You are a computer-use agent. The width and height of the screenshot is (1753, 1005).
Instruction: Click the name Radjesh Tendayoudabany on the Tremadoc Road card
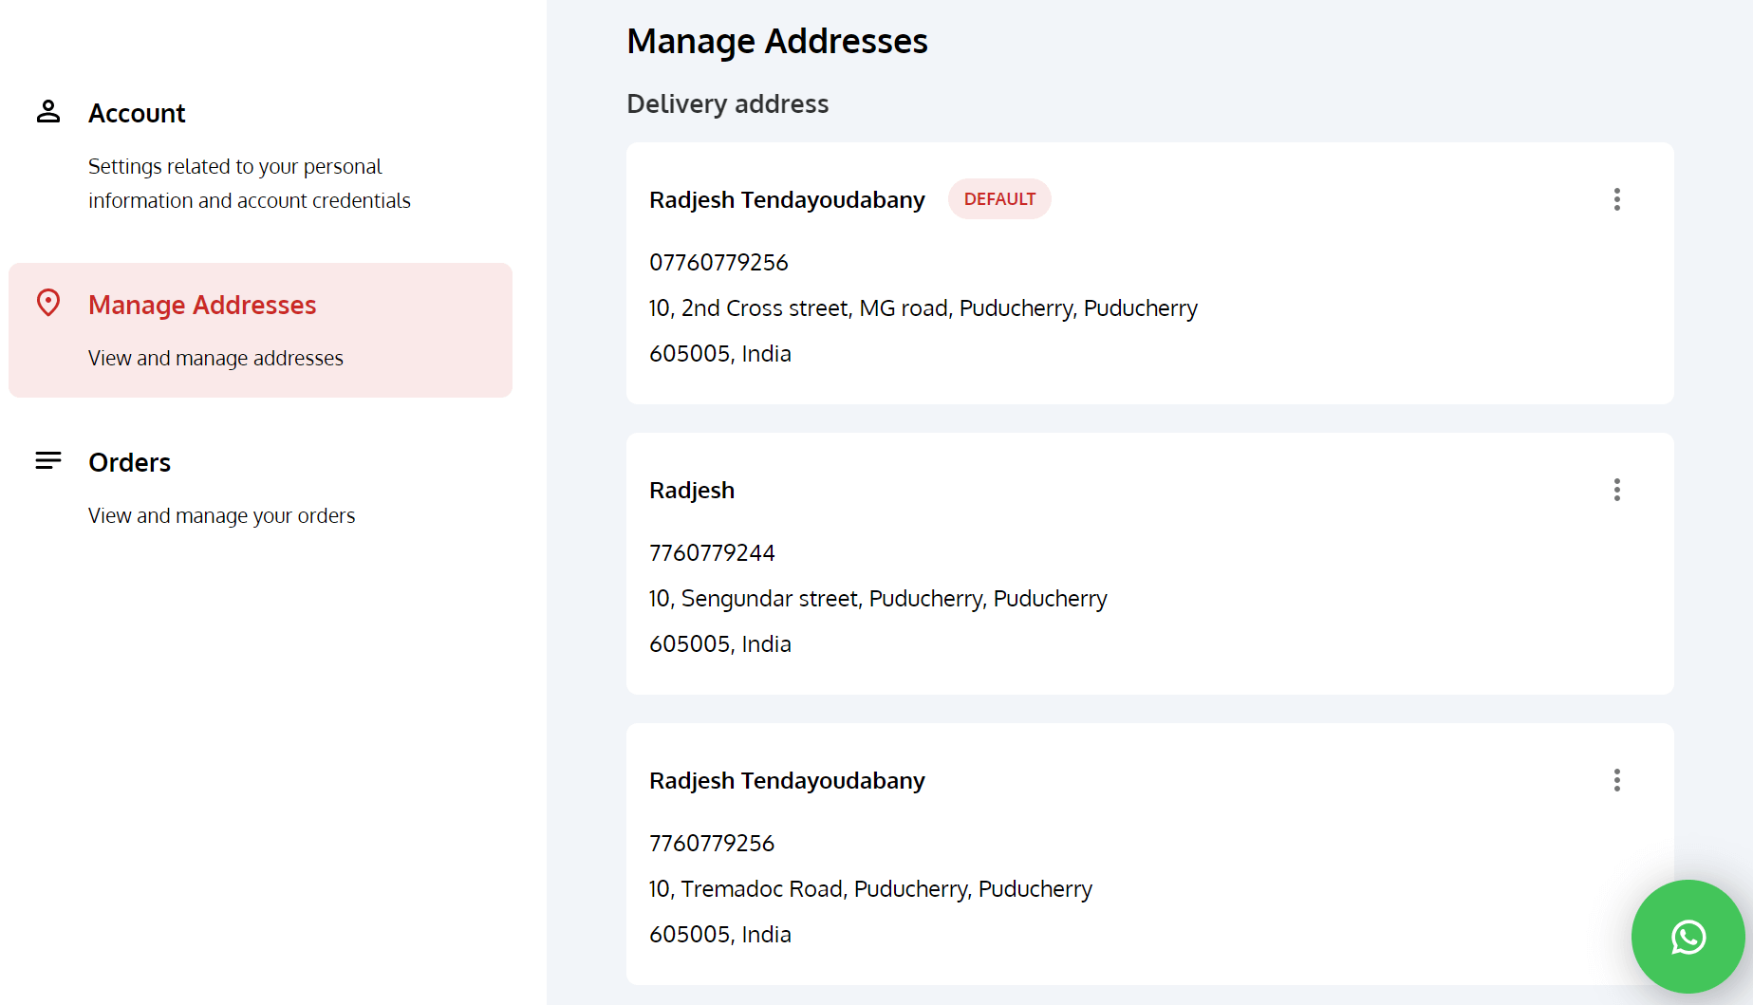(787, 781)
